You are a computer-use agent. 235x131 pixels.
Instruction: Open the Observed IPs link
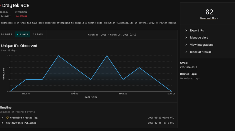[x=209, y=18]
